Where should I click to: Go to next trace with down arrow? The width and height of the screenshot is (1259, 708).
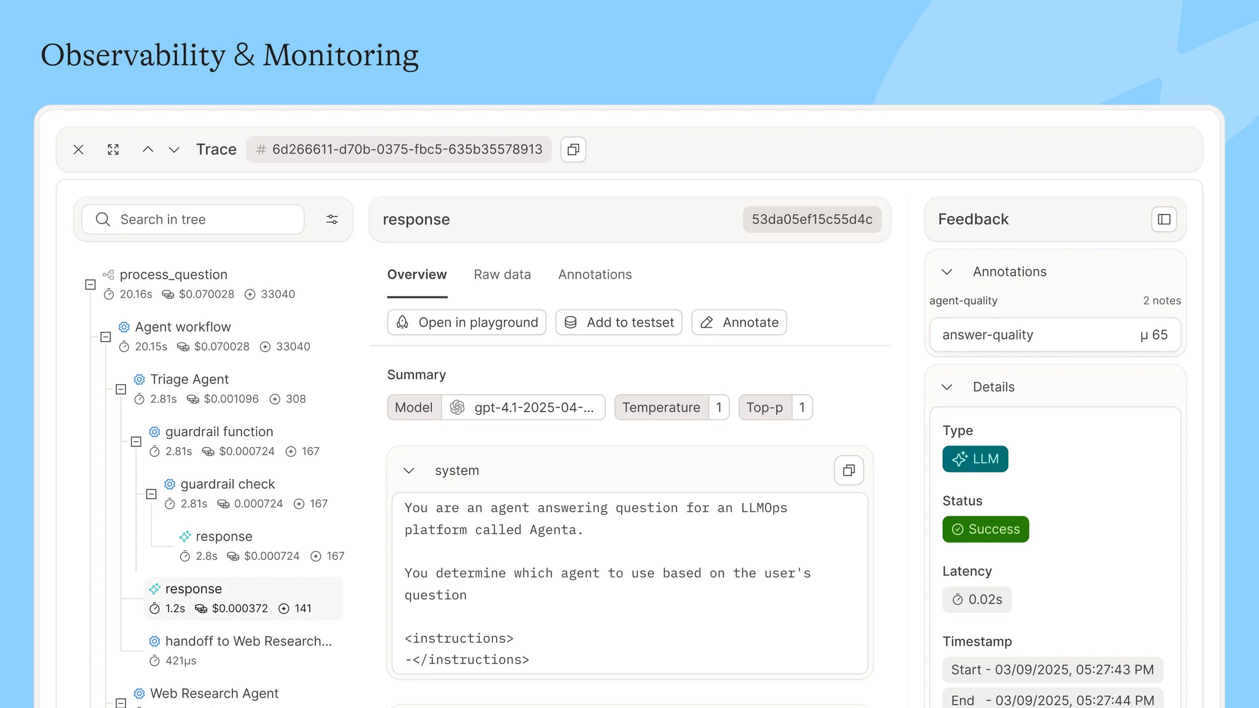(x=173, y=149)
